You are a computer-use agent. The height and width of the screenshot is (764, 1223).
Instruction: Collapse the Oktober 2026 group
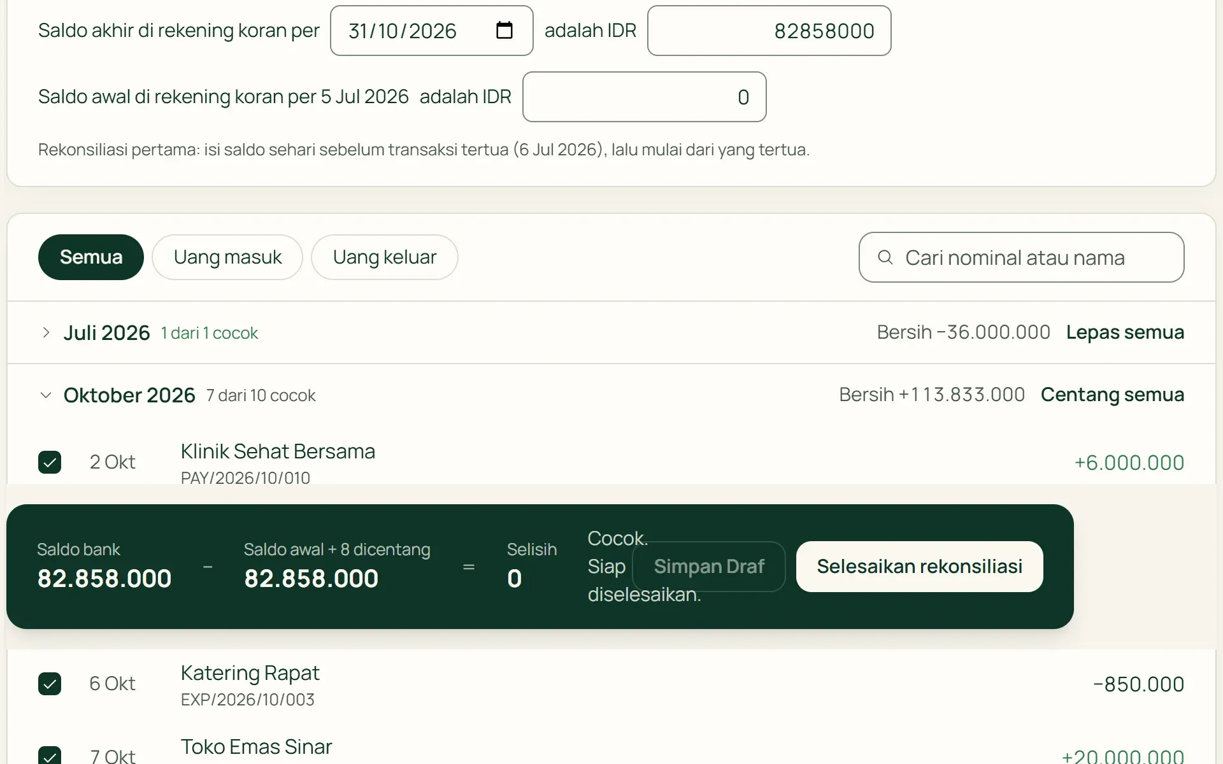[x=46, y=395]
